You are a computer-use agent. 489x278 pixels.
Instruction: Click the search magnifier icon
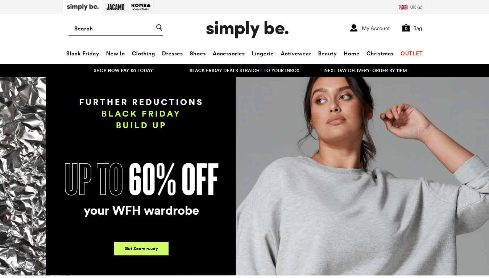159,28
